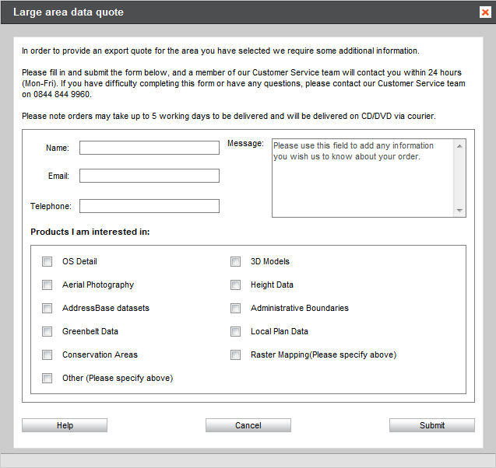
Task: Open Help for this form
Action: (65, 425)
